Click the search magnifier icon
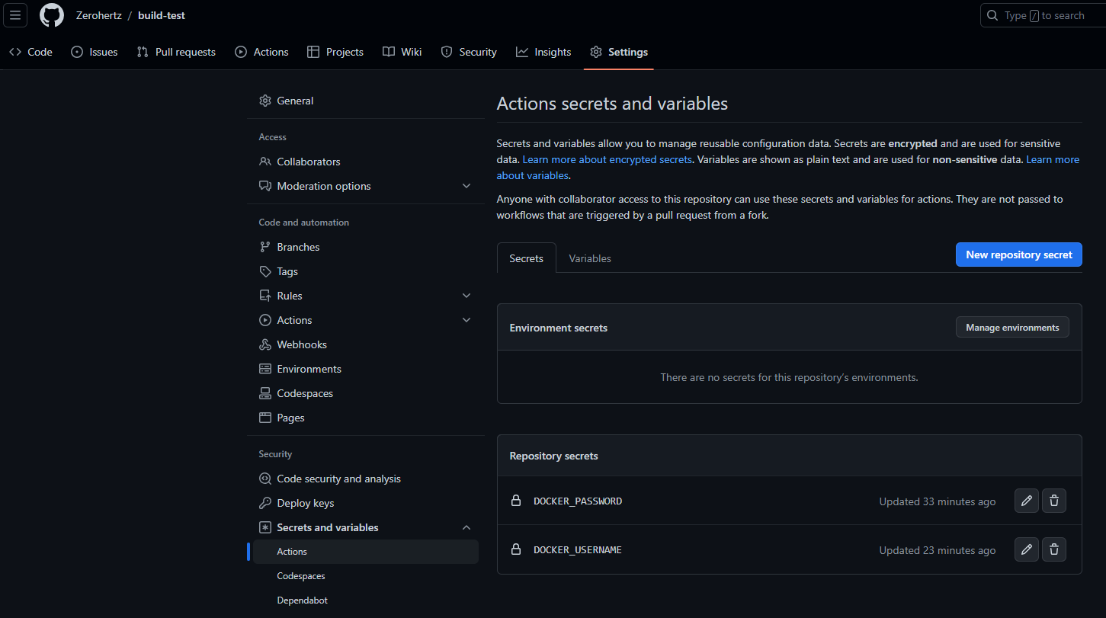The height and width of the screenshot is (618, 1106). [x=992, y=15]
